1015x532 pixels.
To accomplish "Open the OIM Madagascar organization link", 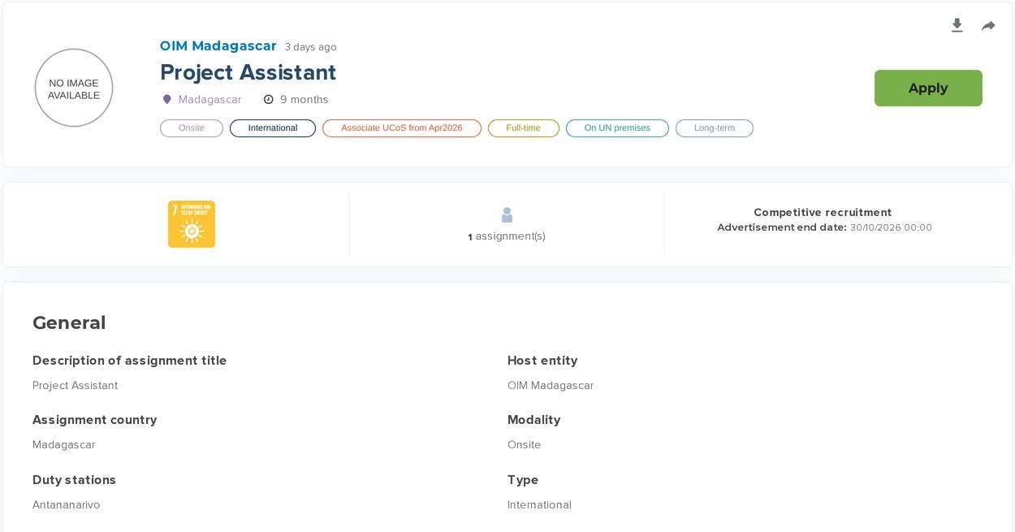I will tap(218, 46).
